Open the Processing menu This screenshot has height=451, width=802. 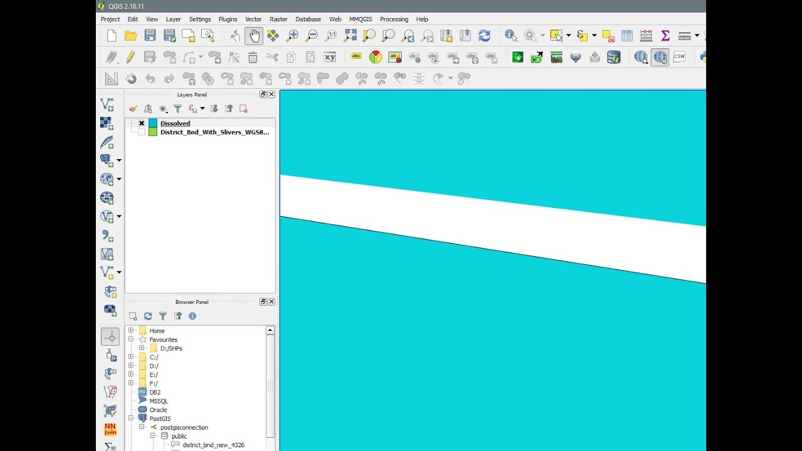pos(394,19)
